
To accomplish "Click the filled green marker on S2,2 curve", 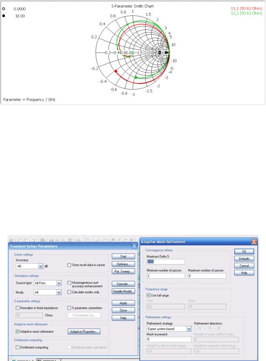I will [x=136, y=77].
